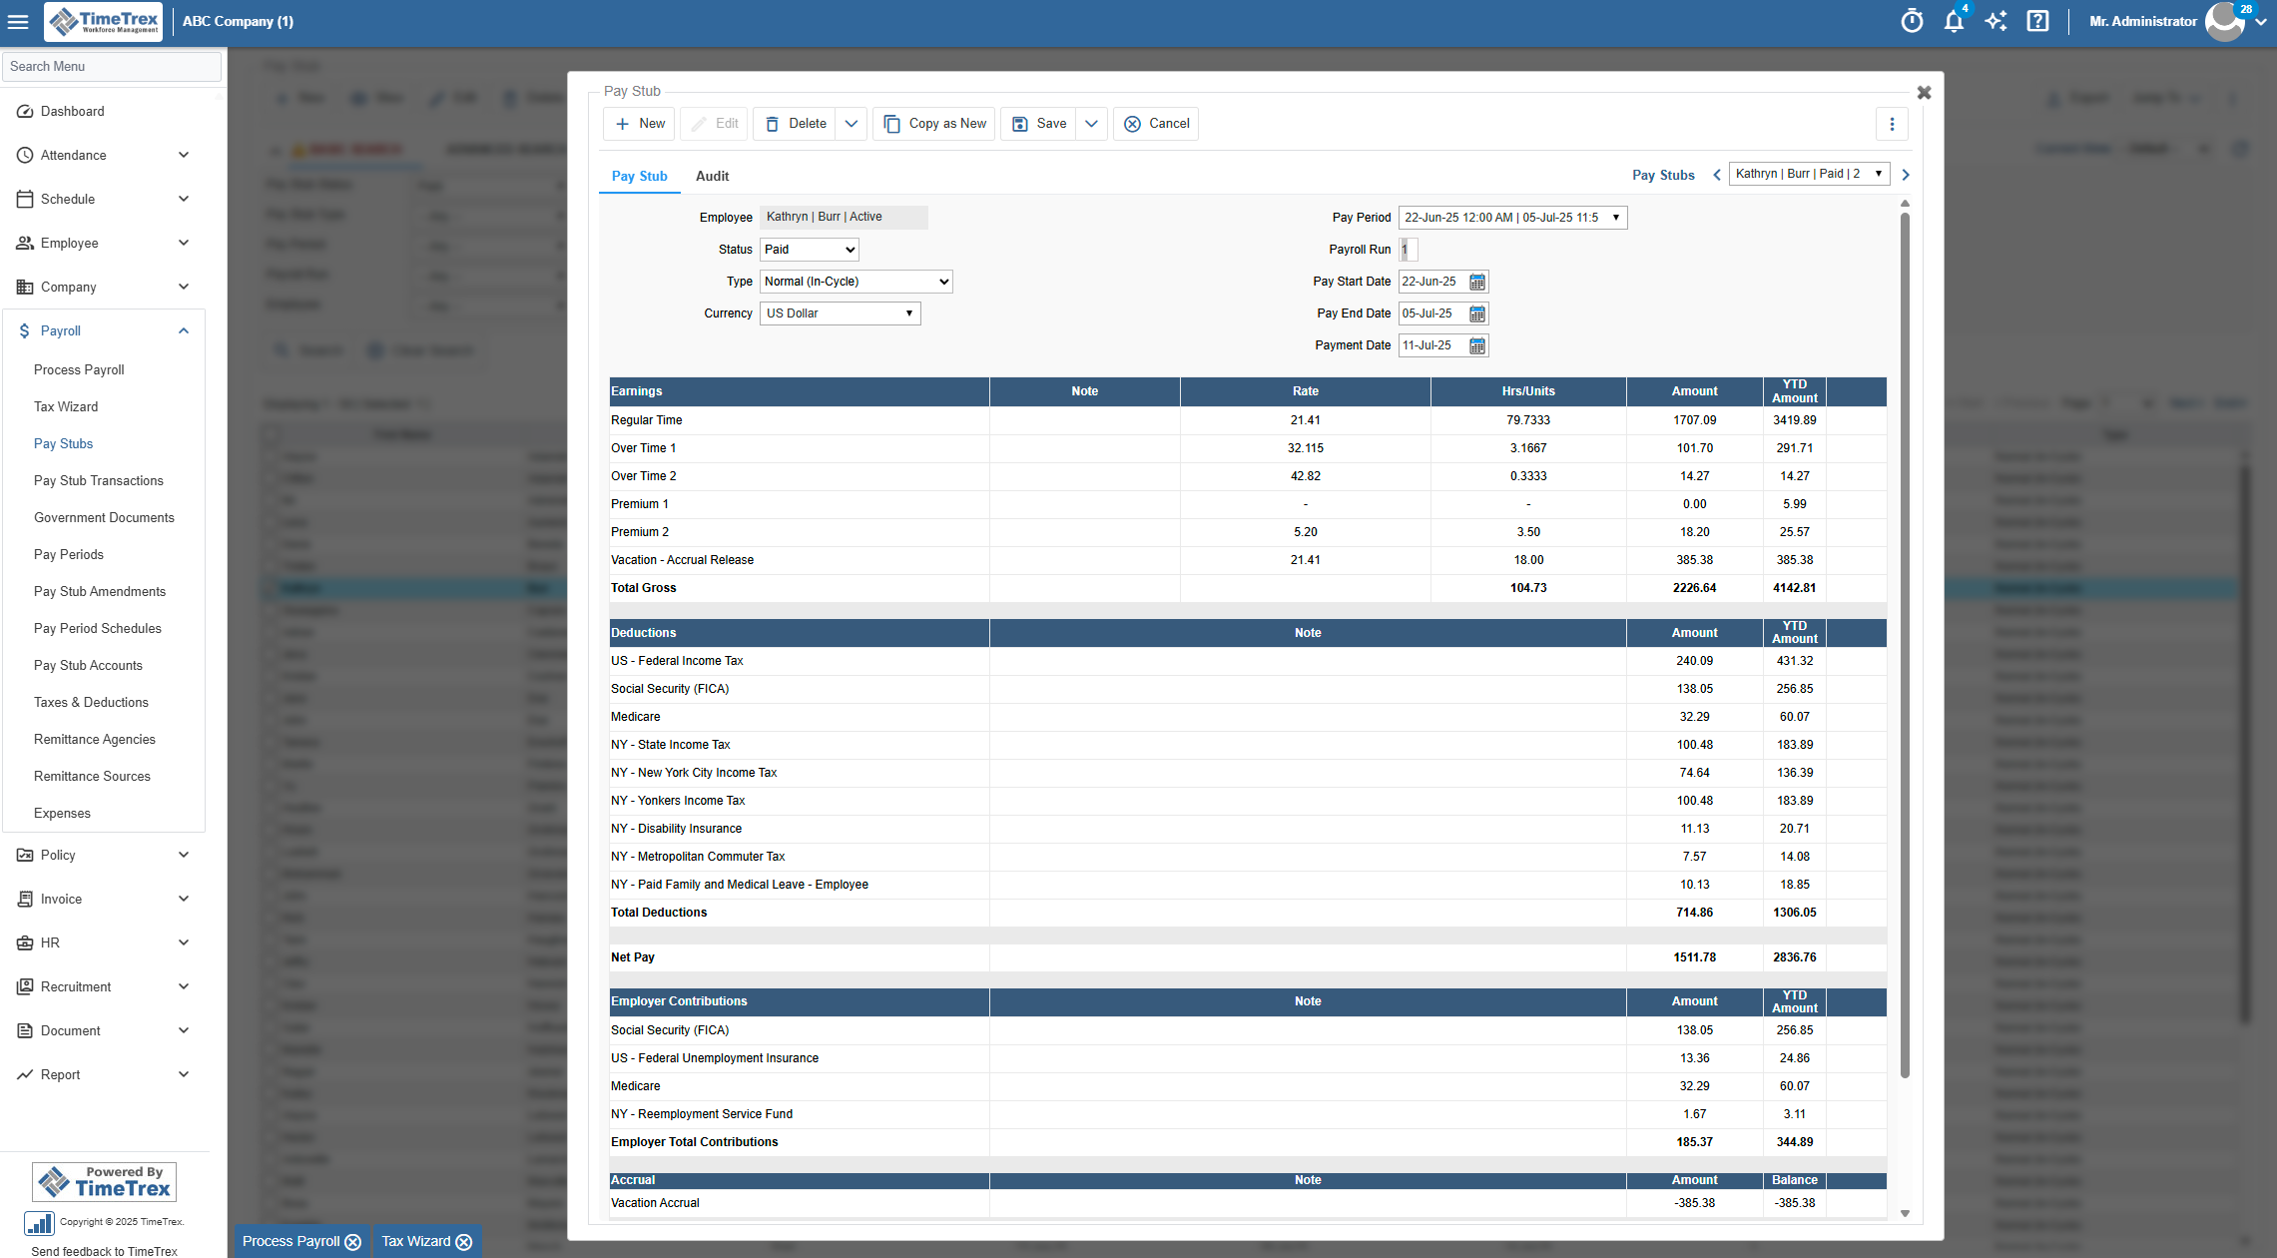Viewport: 2277px width, 1258px height.
Task: Click the next pay stub arrow
Action: pyautogui.click(x=1905, y=174)
